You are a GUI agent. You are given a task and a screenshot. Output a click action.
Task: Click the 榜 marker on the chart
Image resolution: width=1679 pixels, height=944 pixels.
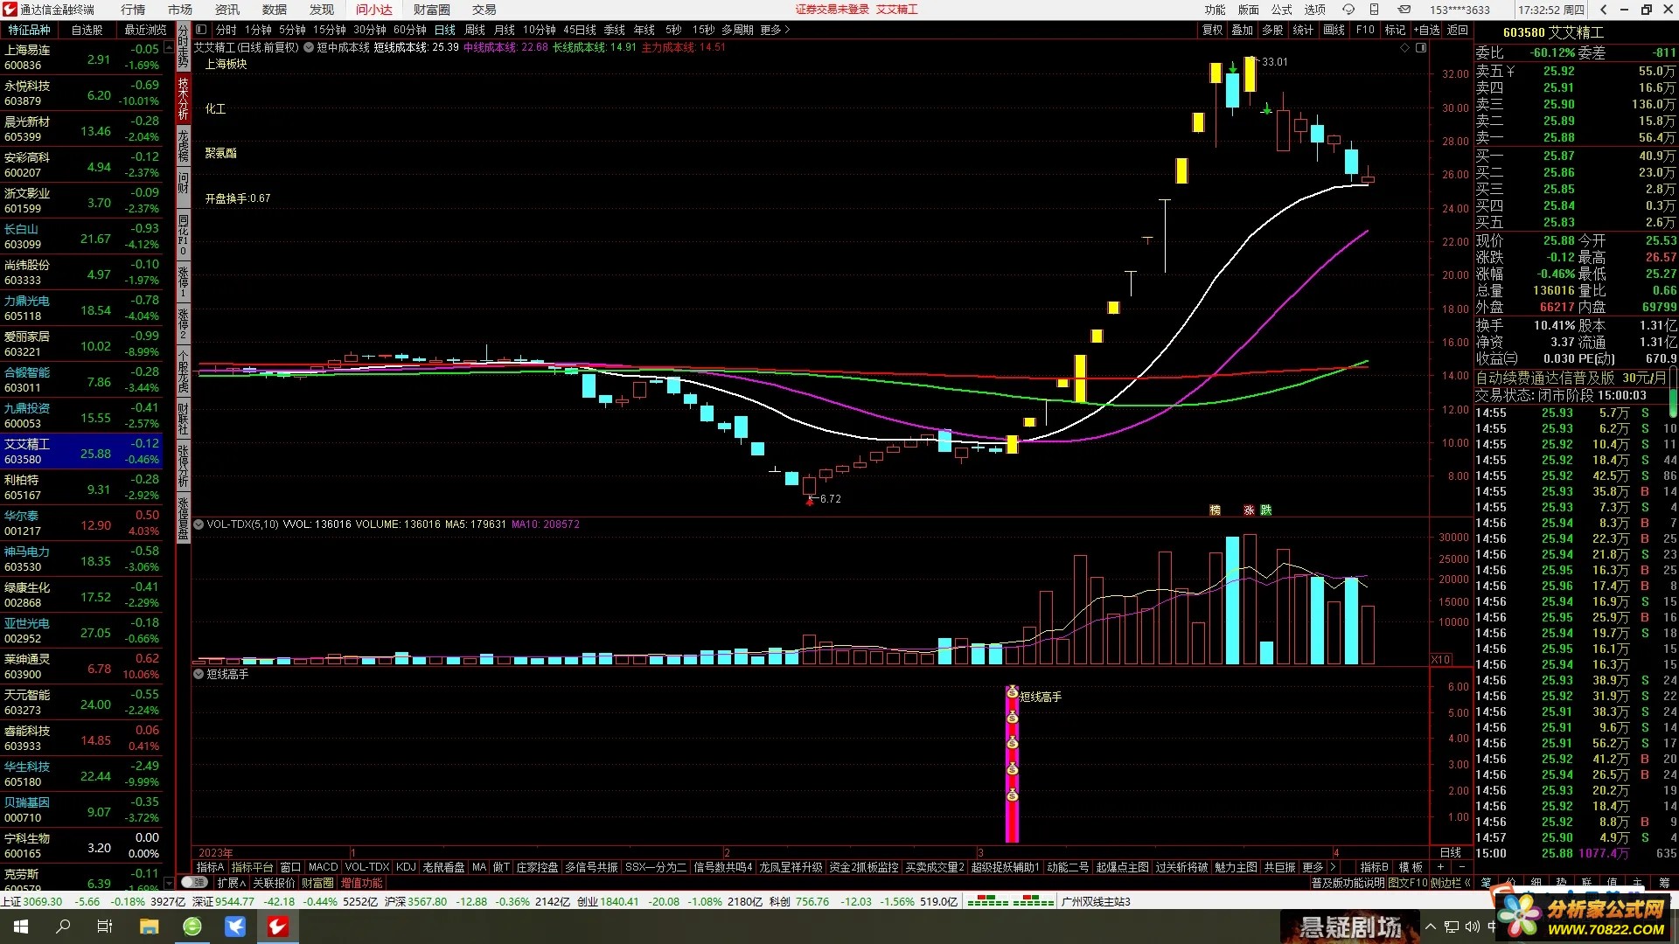[1215, 510]
